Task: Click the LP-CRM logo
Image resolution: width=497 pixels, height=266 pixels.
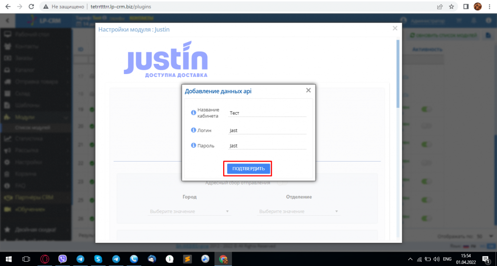Action: click(44, 20)
